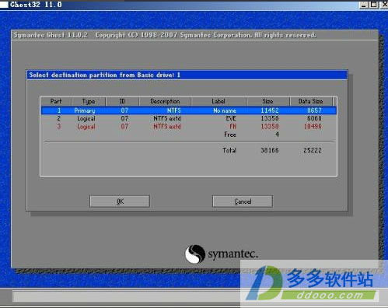
Task: Click the select destination partition title bar
Action: coord(187,75)
